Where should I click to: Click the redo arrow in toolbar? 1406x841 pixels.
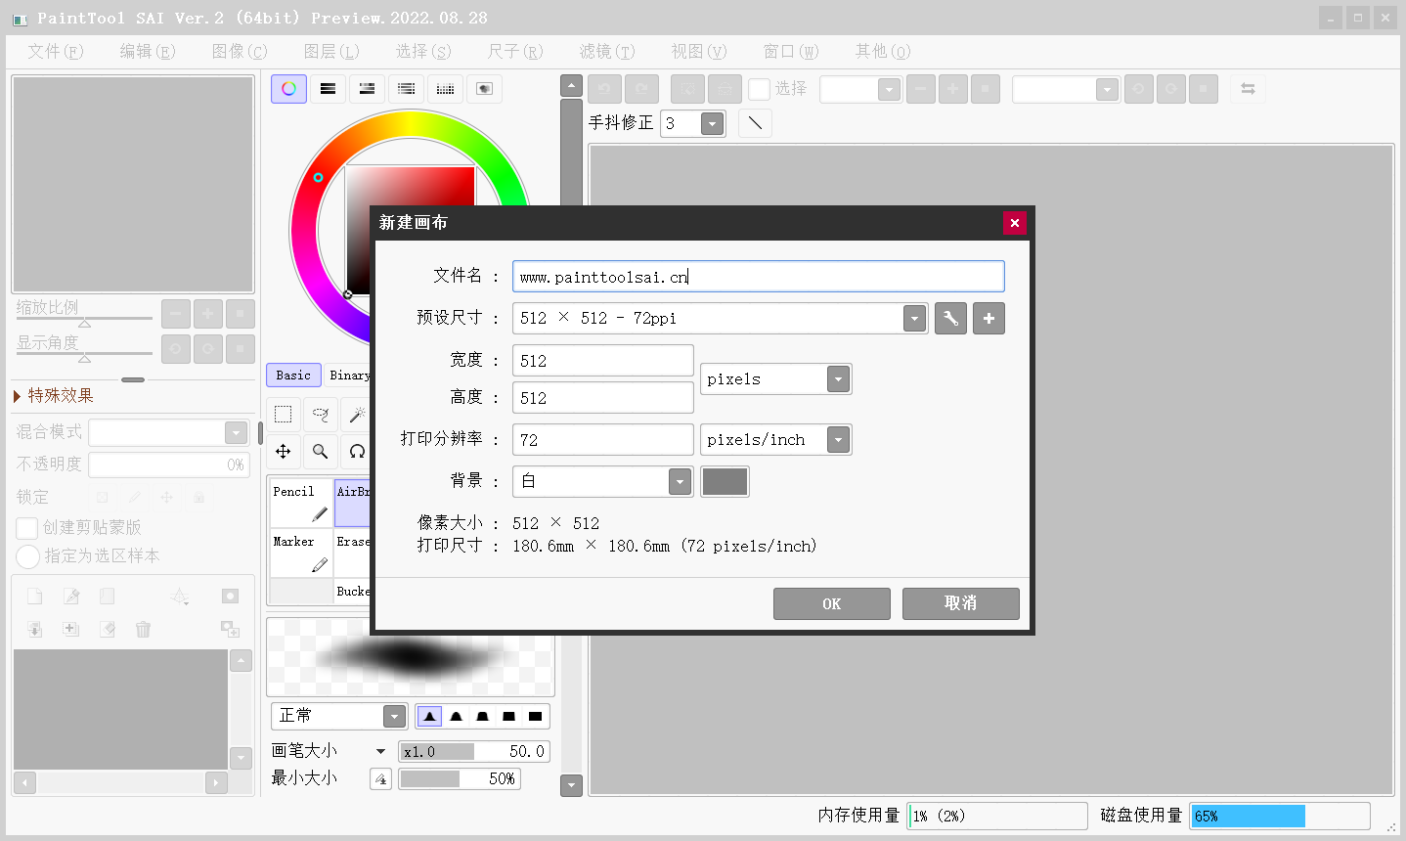click(641, 89)
